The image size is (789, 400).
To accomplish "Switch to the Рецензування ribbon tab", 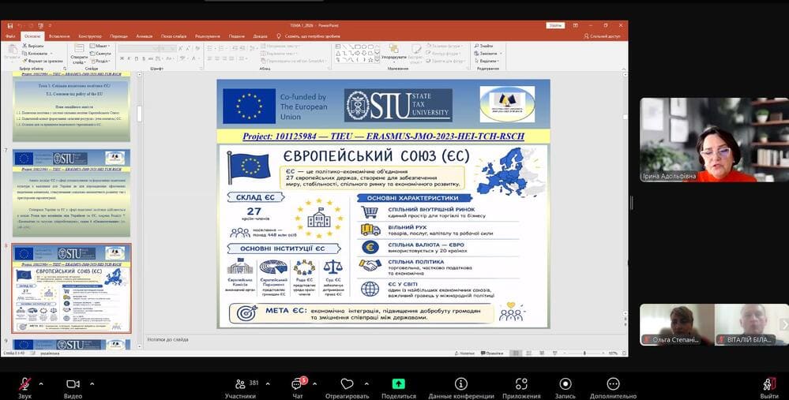I will pyautogui.click(x=207, y=36).
